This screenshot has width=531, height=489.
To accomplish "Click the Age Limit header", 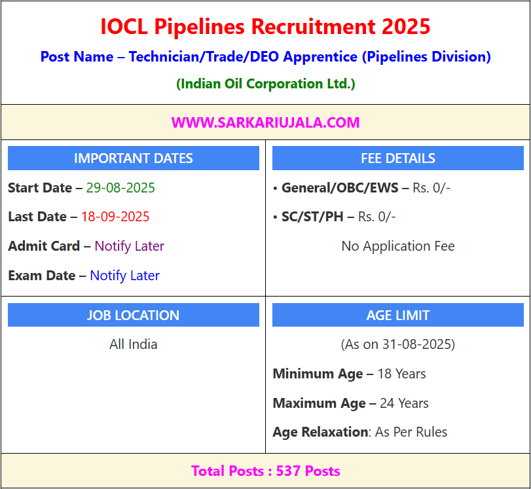I will [x=397, y=315].
